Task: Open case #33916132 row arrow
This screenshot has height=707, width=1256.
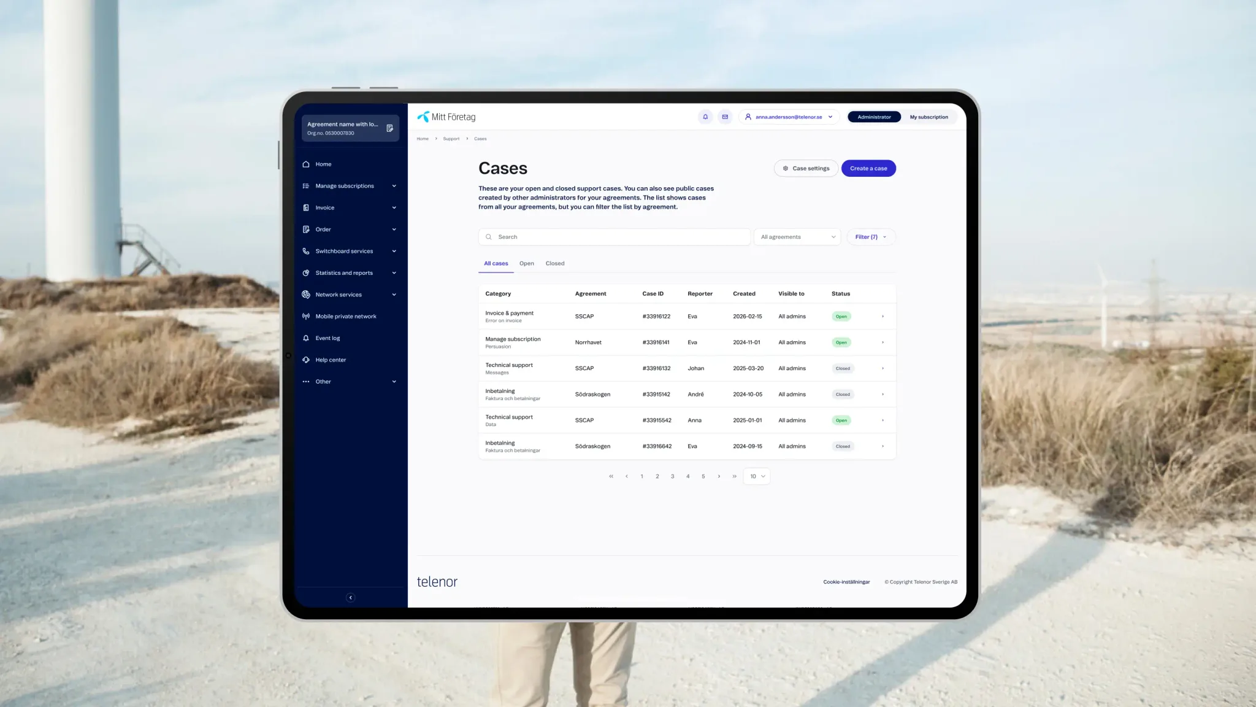Action: pos(883,368)
